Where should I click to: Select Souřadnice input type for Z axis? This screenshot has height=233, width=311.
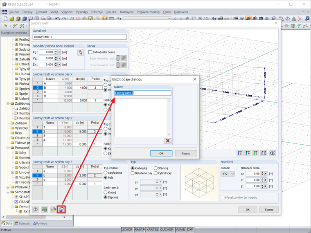(x=106, y=173)
